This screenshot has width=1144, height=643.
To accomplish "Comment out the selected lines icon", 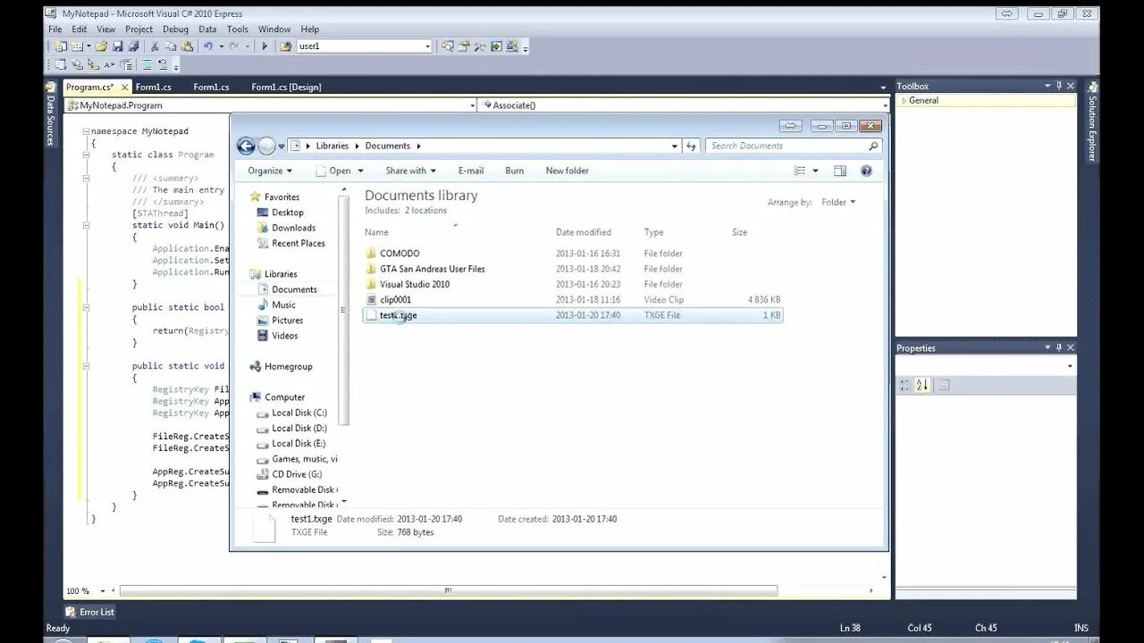I will tap(147, 64).
